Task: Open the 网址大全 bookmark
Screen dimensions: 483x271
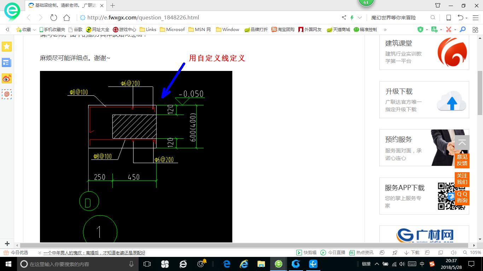Action: click(98, 30)
